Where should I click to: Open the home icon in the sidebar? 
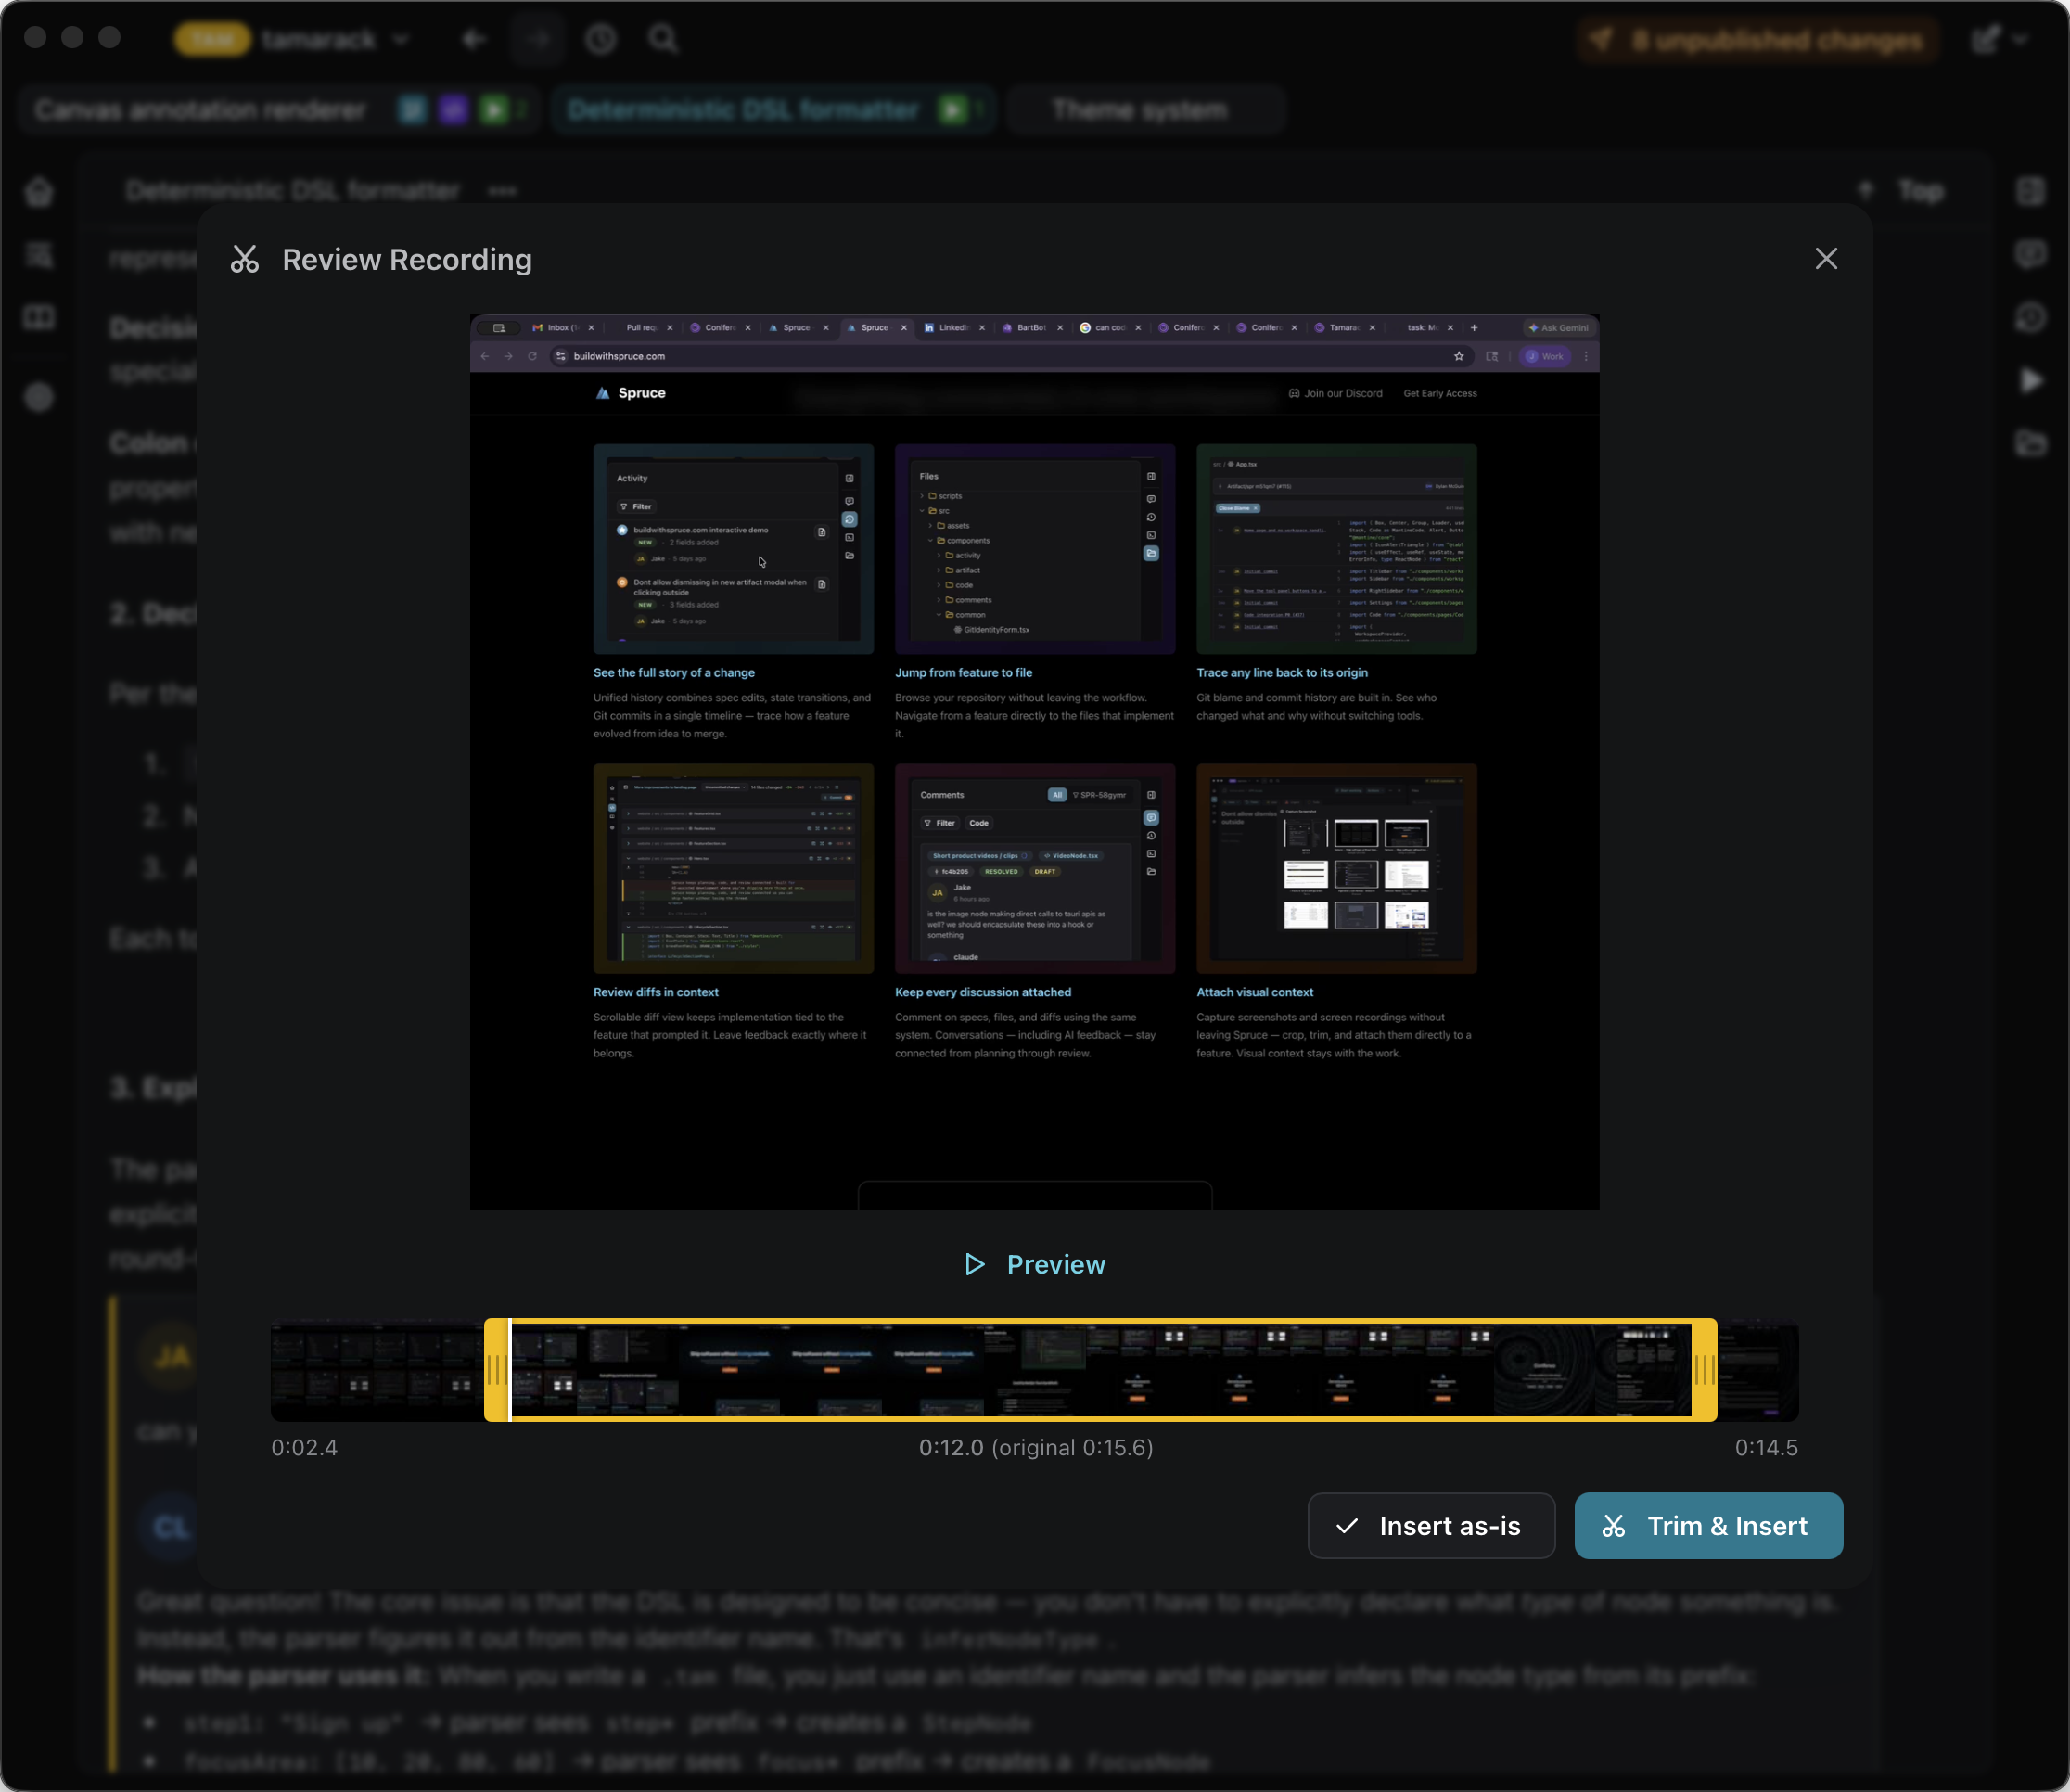(x=39, y=191)
